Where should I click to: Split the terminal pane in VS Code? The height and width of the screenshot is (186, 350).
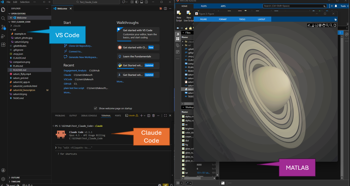click(149, 115)
